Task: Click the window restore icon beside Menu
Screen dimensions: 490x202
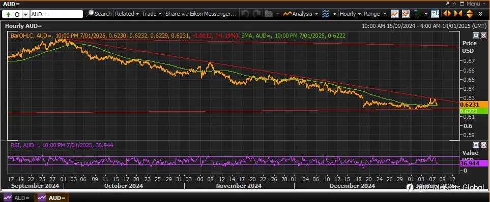Action: pos(463,4)
